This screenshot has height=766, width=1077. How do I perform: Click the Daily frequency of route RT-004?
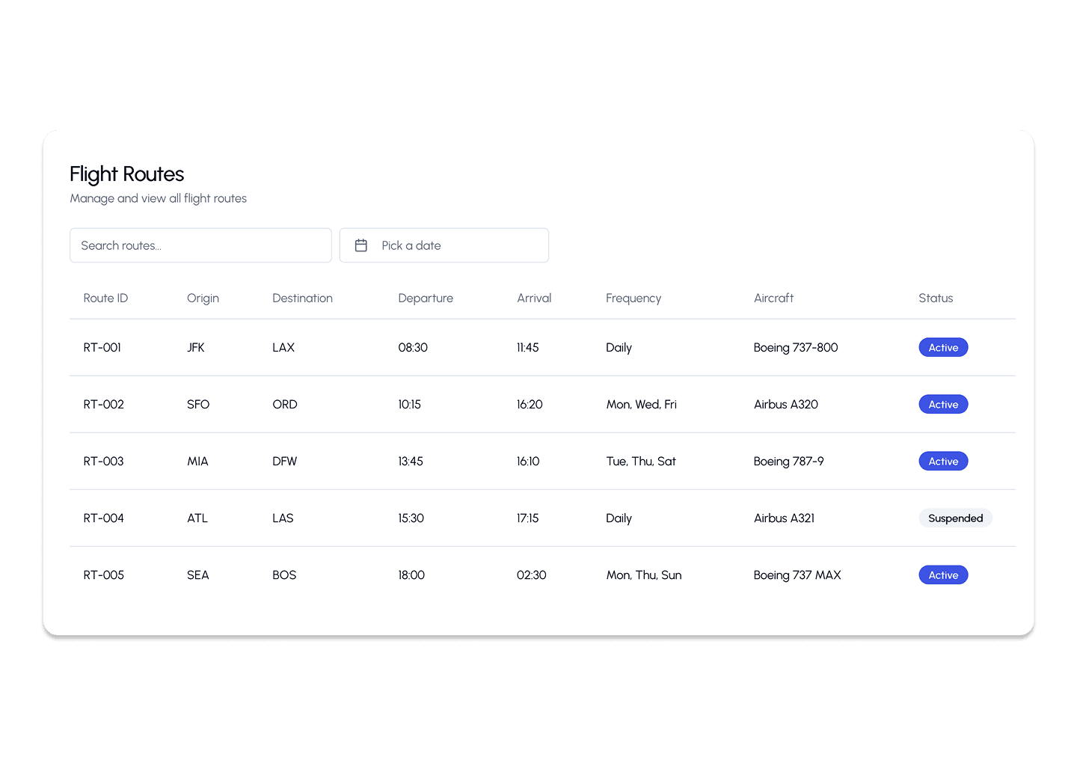click(619, 518)
